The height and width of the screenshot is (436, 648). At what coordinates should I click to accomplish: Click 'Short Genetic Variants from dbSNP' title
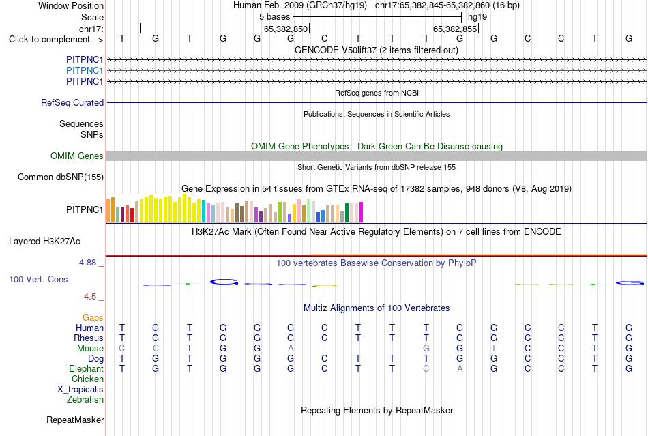[x=377, y=167]
